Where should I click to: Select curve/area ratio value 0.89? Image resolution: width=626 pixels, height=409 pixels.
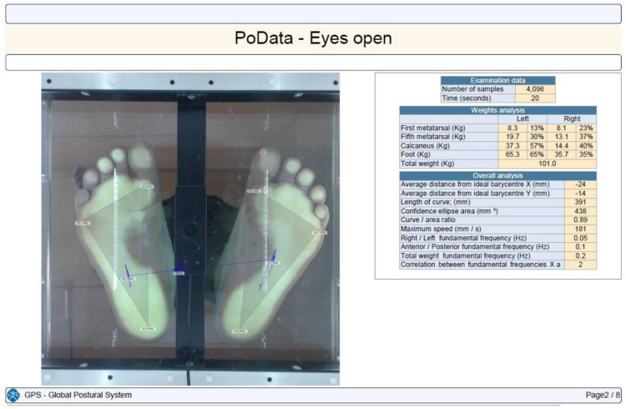point(580,220)
